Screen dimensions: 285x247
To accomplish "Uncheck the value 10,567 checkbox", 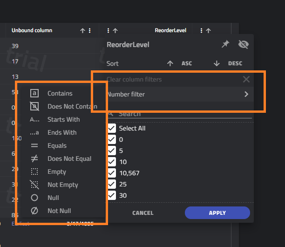I will (111, 173).
